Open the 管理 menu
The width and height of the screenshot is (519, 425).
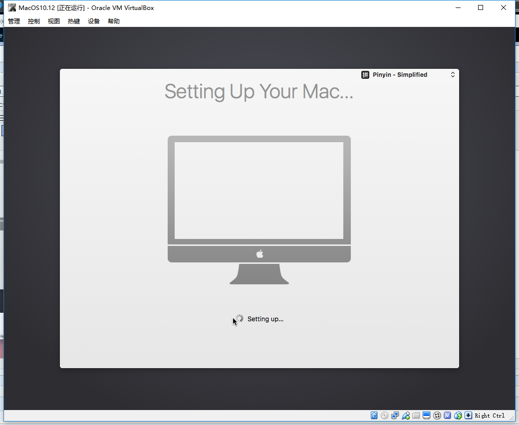point(14,21)
